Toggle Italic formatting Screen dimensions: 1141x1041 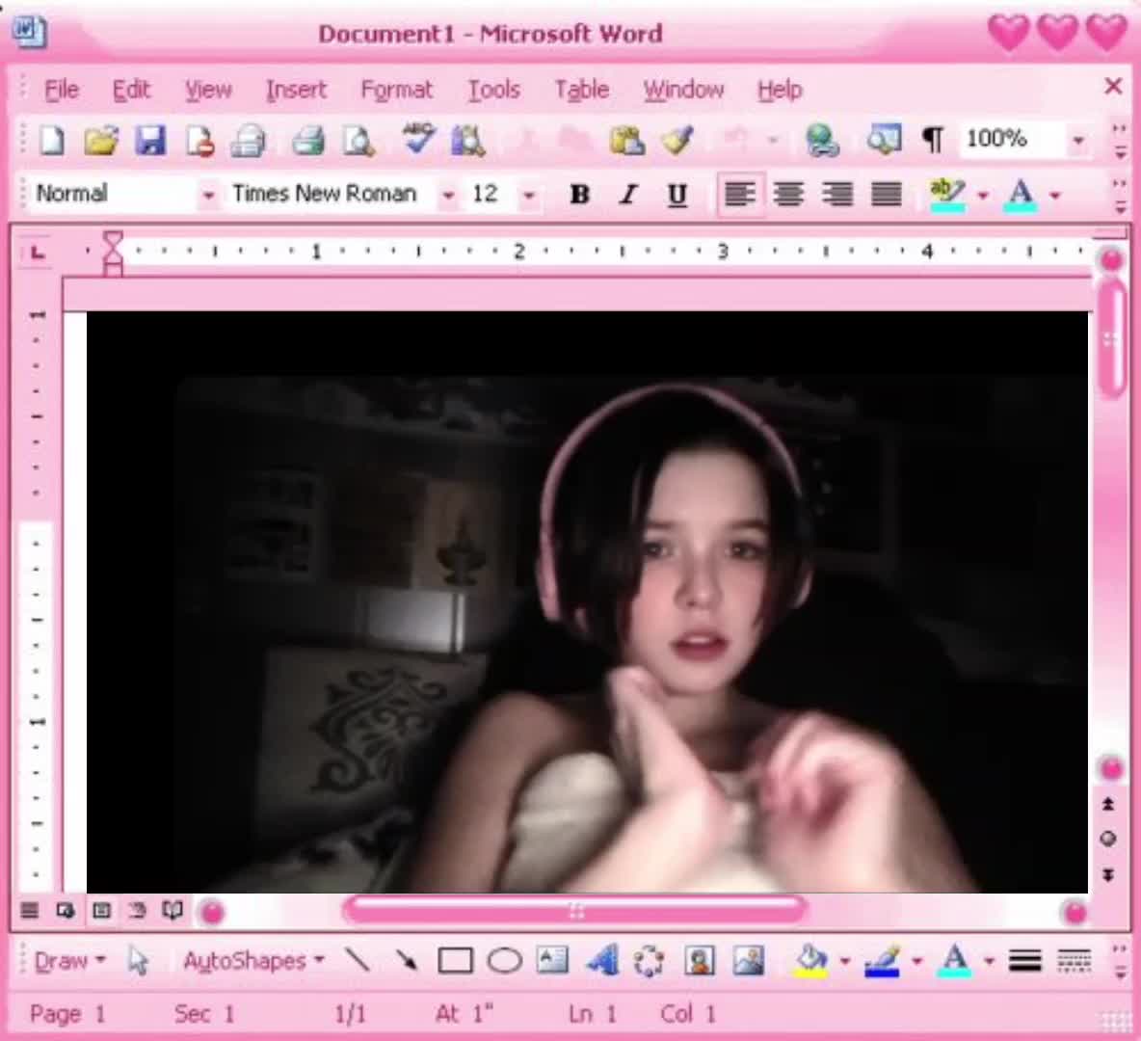pyautogui.click(x=628, y=194)
